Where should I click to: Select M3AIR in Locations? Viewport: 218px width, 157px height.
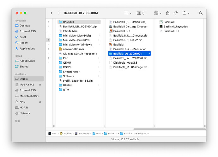coord(28,108)
